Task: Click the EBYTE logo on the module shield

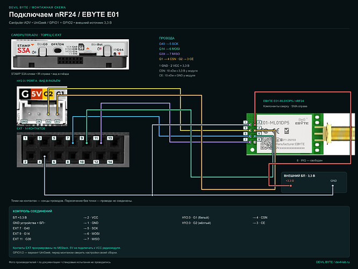Action: pos(302,122)
